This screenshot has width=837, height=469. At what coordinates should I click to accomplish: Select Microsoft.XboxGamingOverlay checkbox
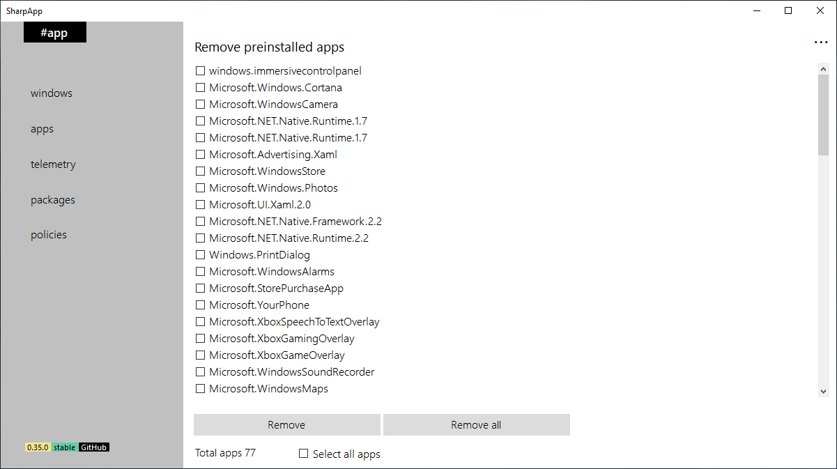[201, 339]
